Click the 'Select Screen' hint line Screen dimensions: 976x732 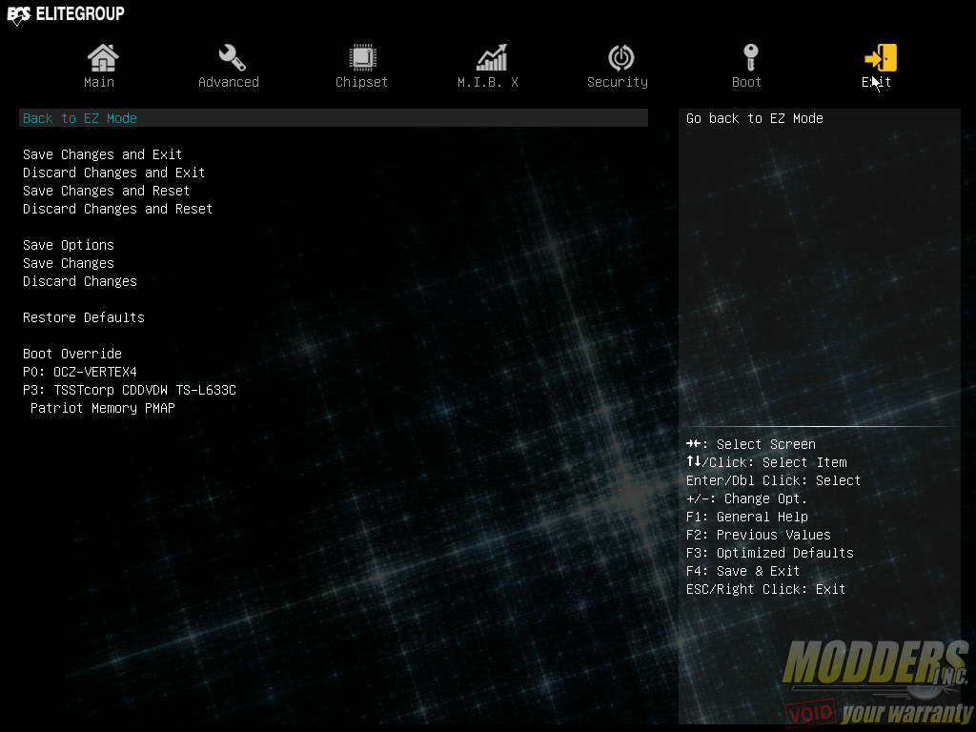(751, 444)
